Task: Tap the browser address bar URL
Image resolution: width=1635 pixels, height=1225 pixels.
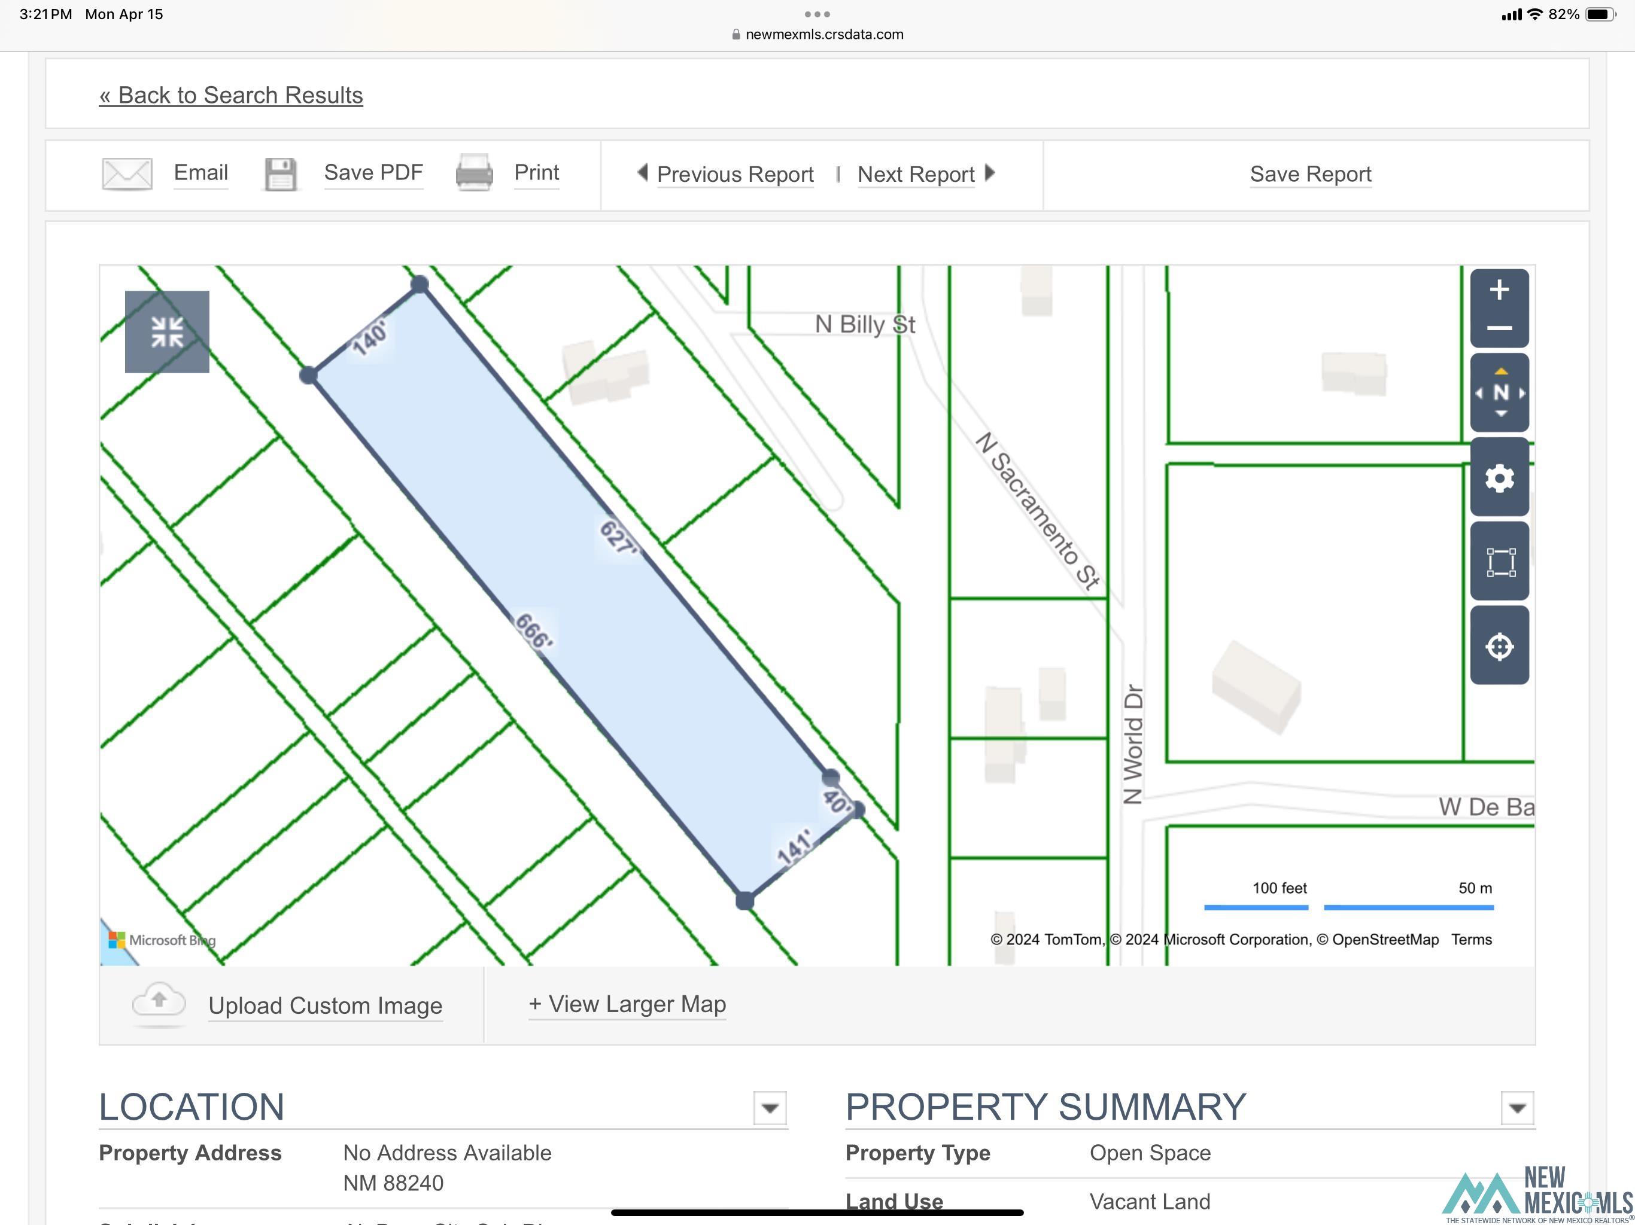Action: click(x=823, y=35)
